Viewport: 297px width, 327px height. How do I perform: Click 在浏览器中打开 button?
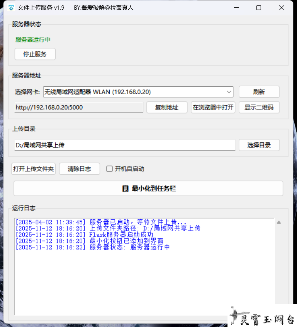213,107
